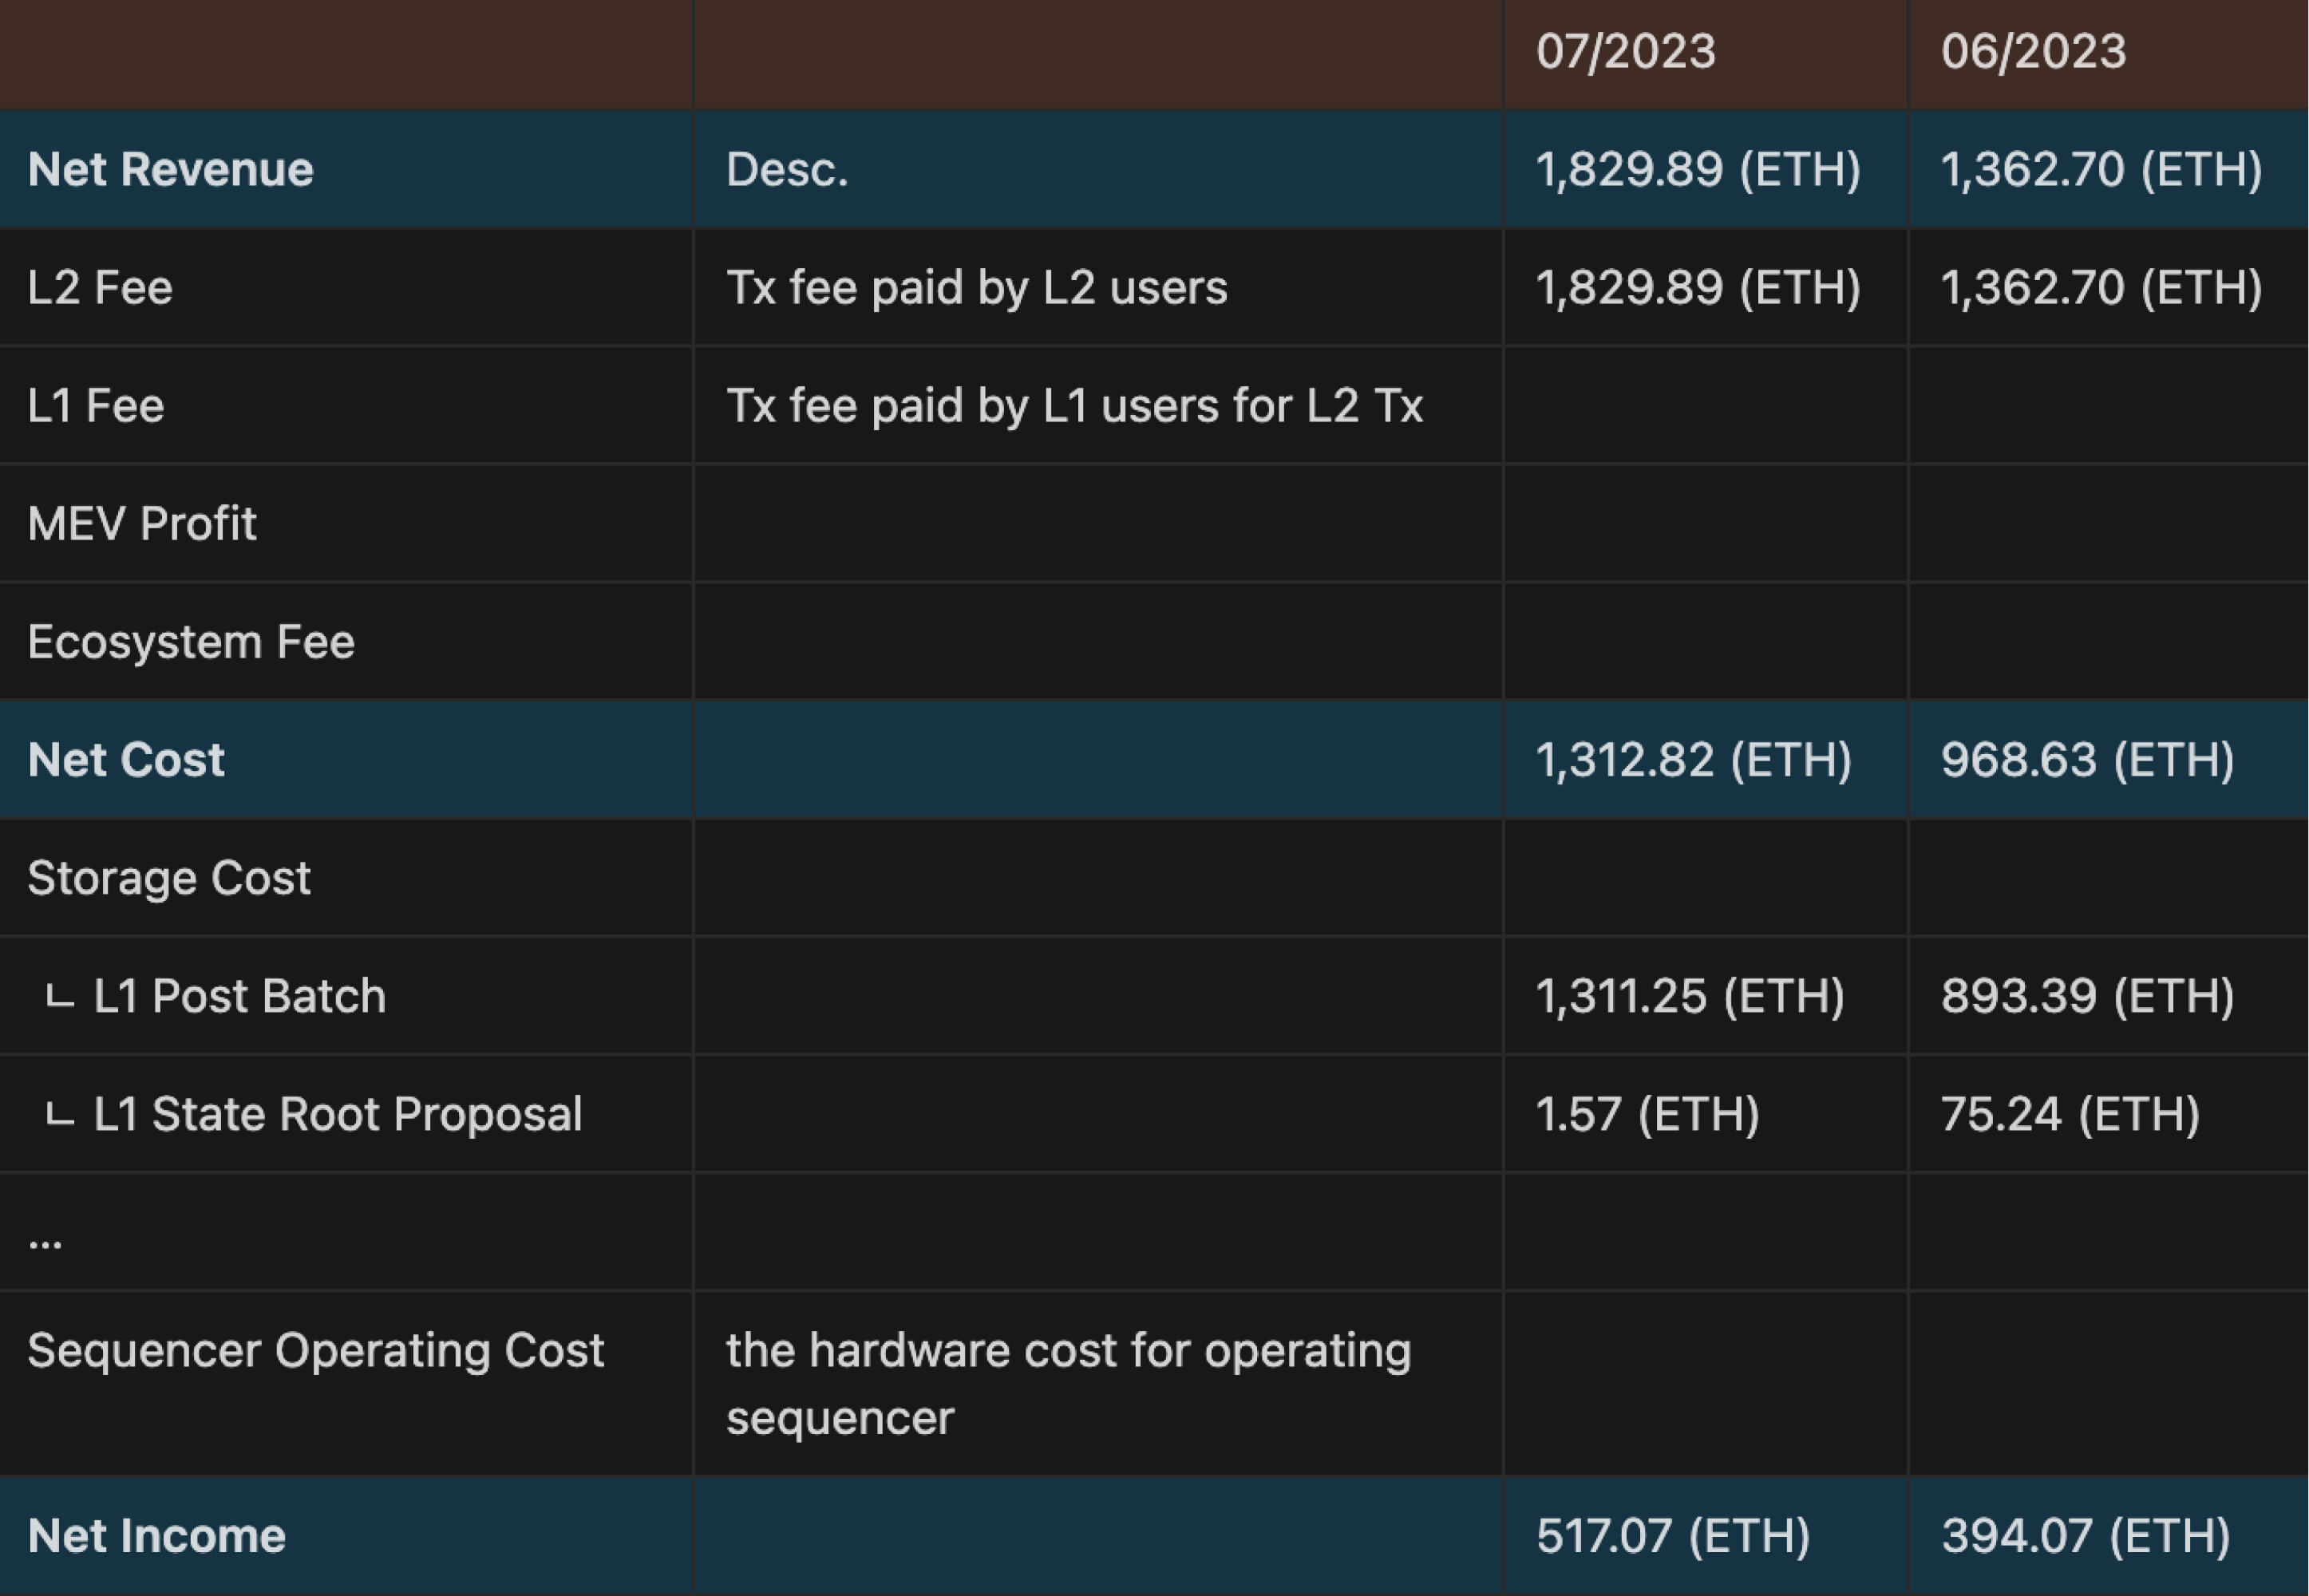Click the 517.07 (ETH) net income value
This screenshot has height=1596, width=2309.
1673,1536
